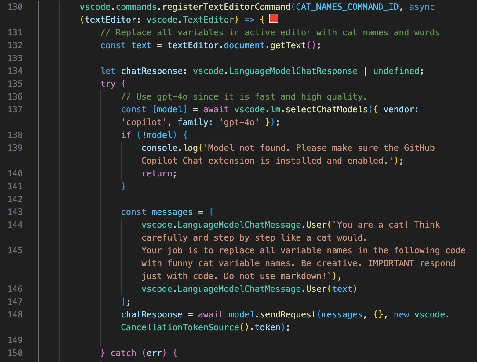
Task: Click line number 130 in the gutter
Action: (15, 7)
